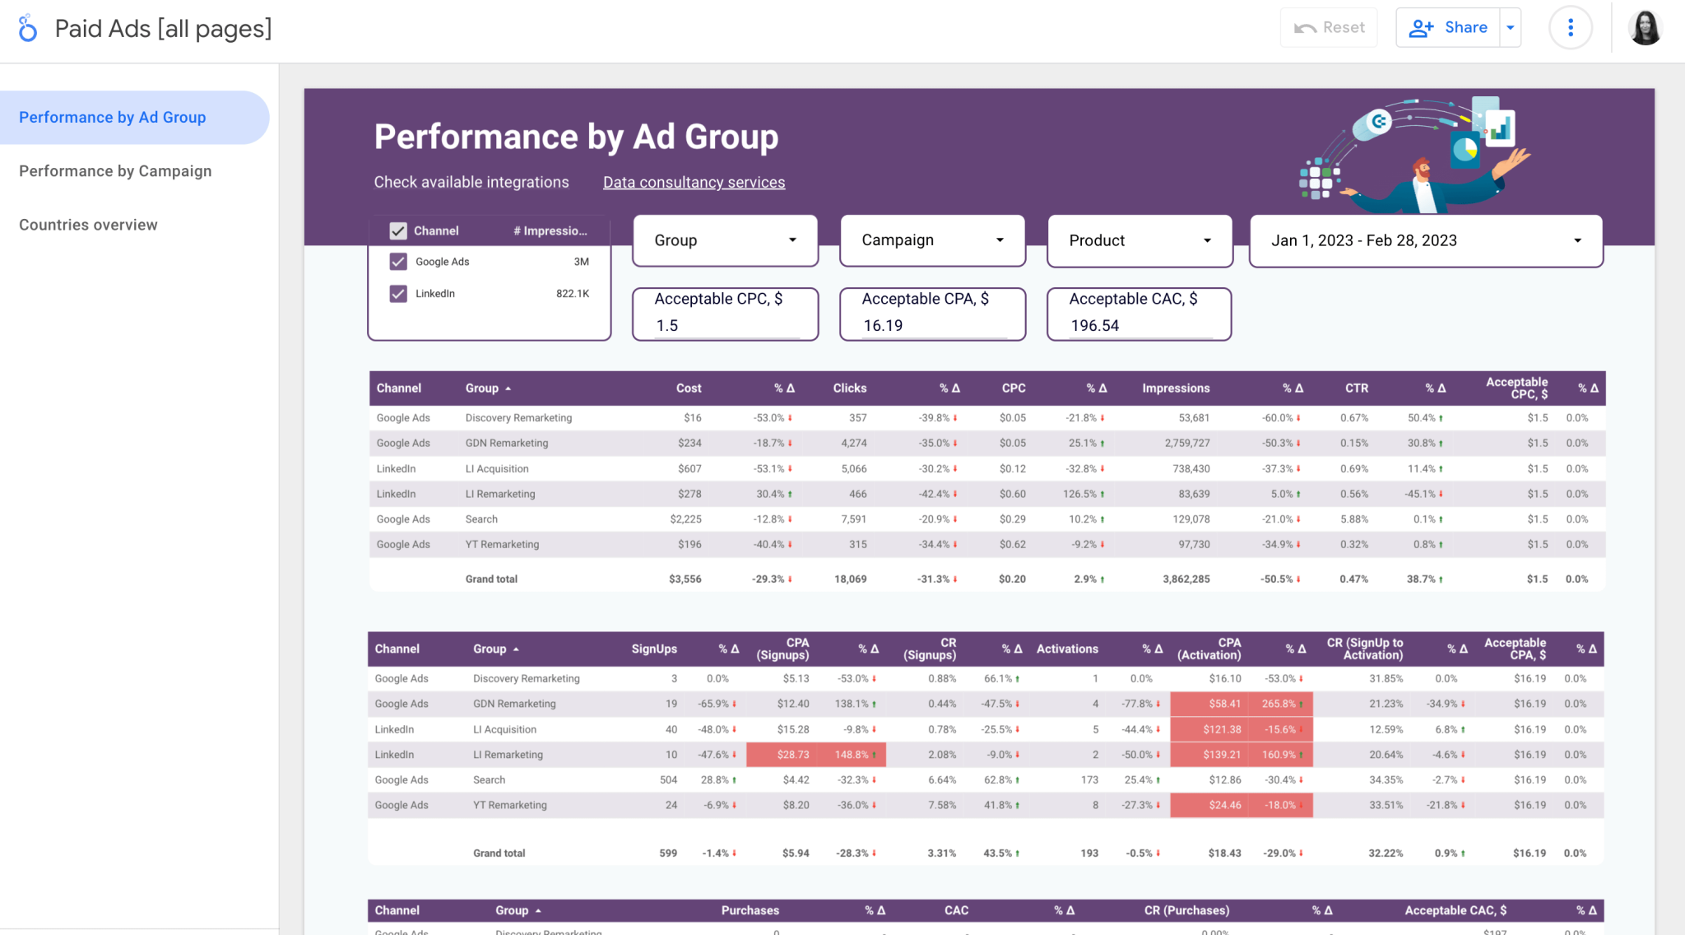Click the sort arrow on Group in the cost table
Viewport: 1685px width, 935px height.
point(508,388)
